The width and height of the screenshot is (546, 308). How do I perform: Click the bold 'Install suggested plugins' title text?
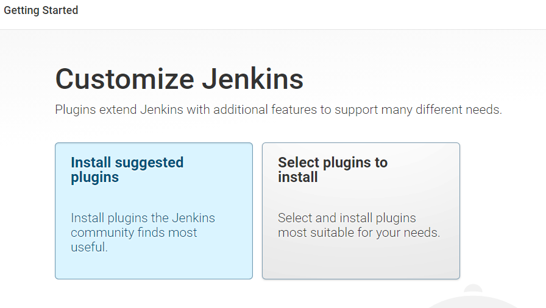pyautogui.click(x=127, y=170)
